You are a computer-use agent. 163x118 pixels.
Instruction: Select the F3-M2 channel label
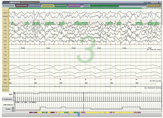5,23
